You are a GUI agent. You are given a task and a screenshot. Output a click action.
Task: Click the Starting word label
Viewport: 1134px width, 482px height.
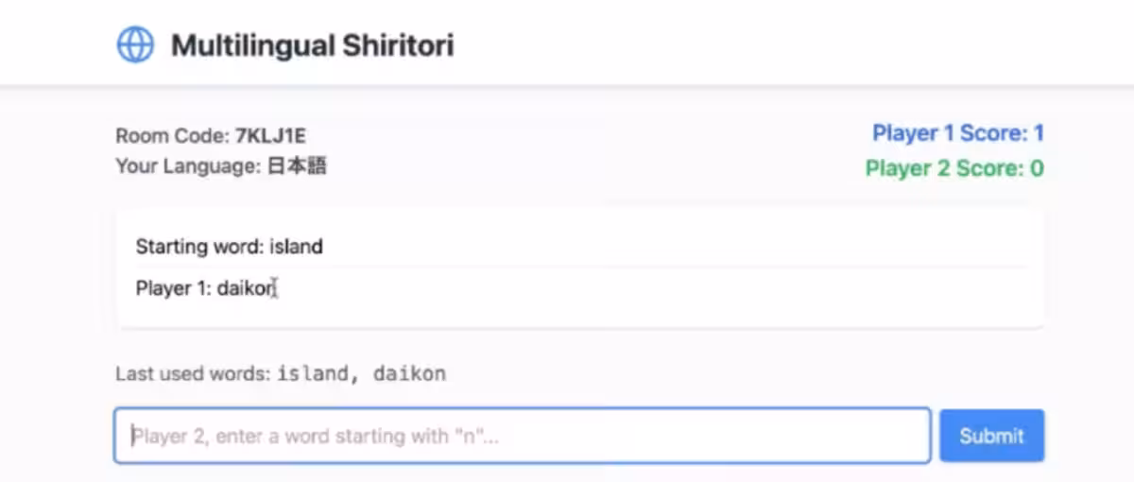tap(199, 247)
